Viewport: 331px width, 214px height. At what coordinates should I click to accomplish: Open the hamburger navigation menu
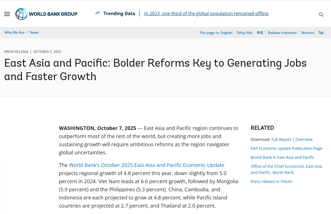click(x=7, y=14)
